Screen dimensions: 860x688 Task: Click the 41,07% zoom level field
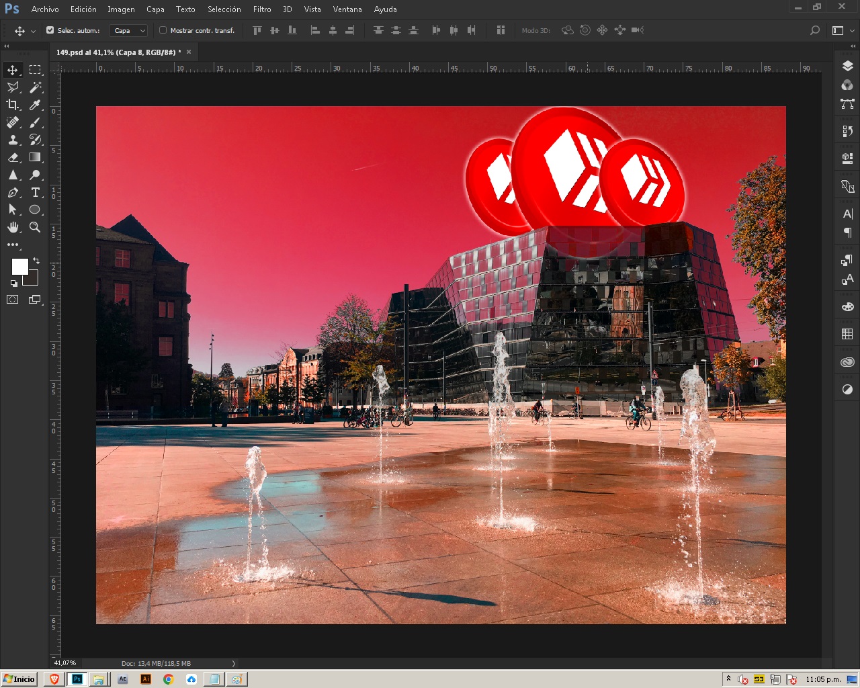[66, 663]
